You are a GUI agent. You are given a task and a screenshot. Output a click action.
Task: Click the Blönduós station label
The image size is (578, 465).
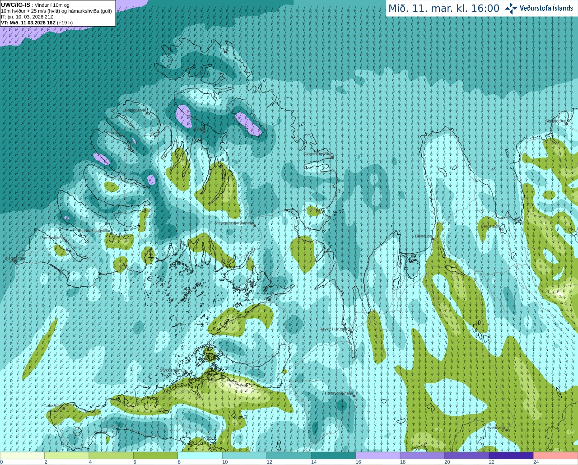[424, 236]
